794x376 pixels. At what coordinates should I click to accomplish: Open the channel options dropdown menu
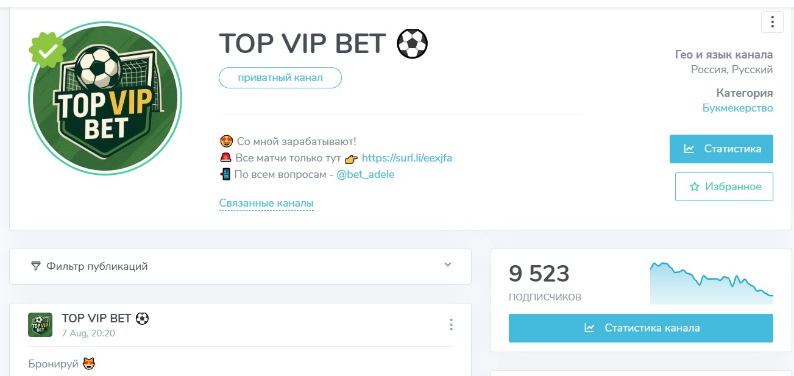tap(772, 22)
